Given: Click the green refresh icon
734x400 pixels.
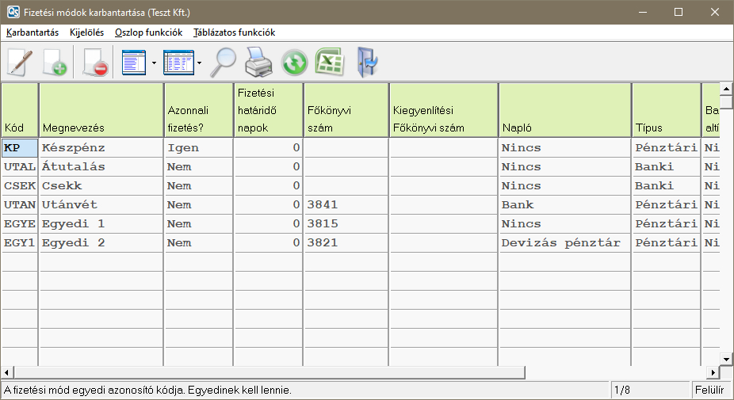Looking at the screenshot, I should point(294,62).
